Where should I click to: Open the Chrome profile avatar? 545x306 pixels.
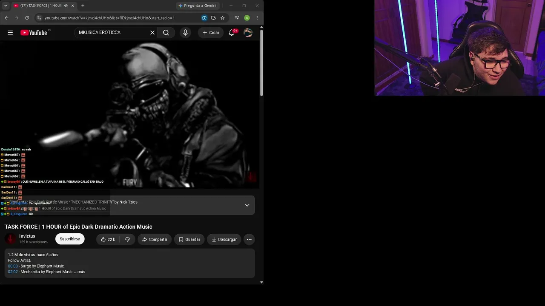coord(247,18)
